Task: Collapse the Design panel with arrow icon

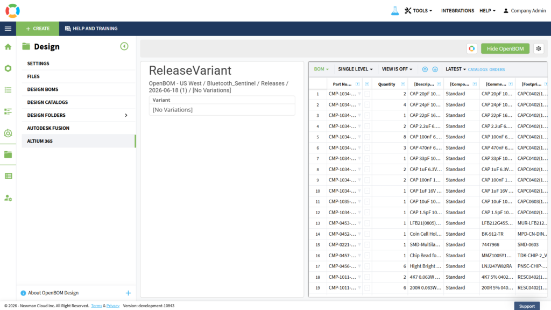Action: coord(124,46)
